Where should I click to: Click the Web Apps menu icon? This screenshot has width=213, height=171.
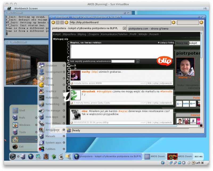tap(41, 117)
